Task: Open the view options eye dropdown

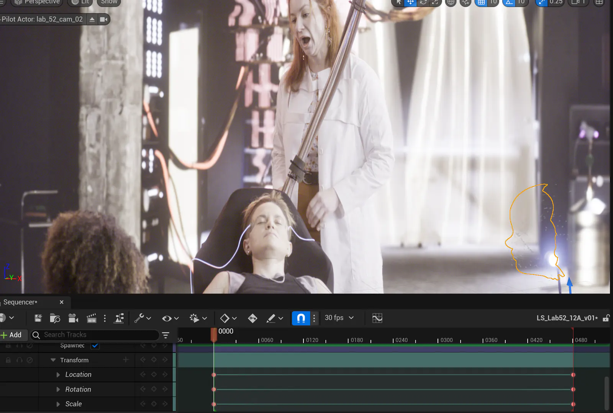Action: (x=170, y=318)
